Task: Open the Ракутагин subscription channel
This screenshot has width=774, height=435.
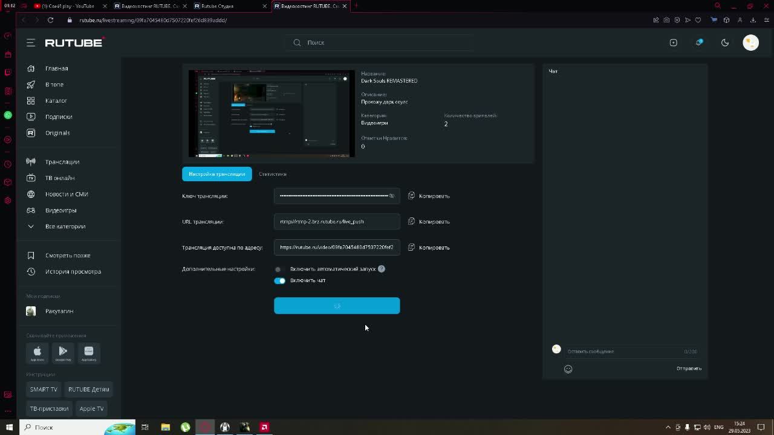Action: pos(59,311)
